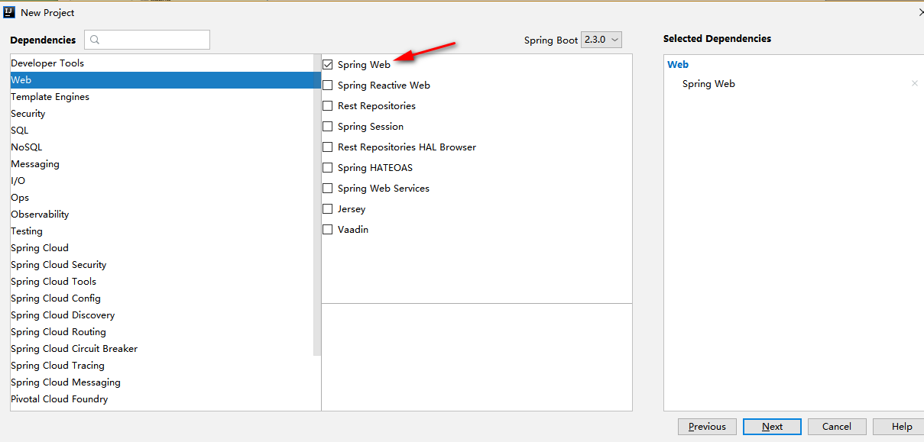The width and height of the screenshot is (924, 442).
Task: Check the Rest Repositories option
Action: [x=328, y=106]
